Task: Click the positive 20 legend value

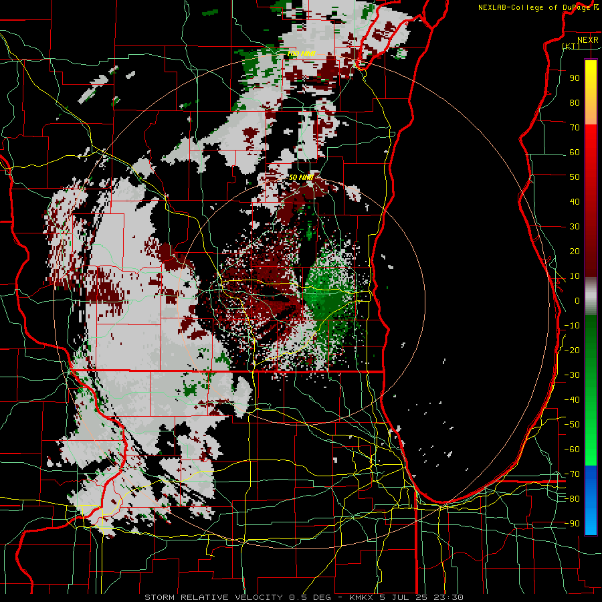Action: tap(575, 252)
